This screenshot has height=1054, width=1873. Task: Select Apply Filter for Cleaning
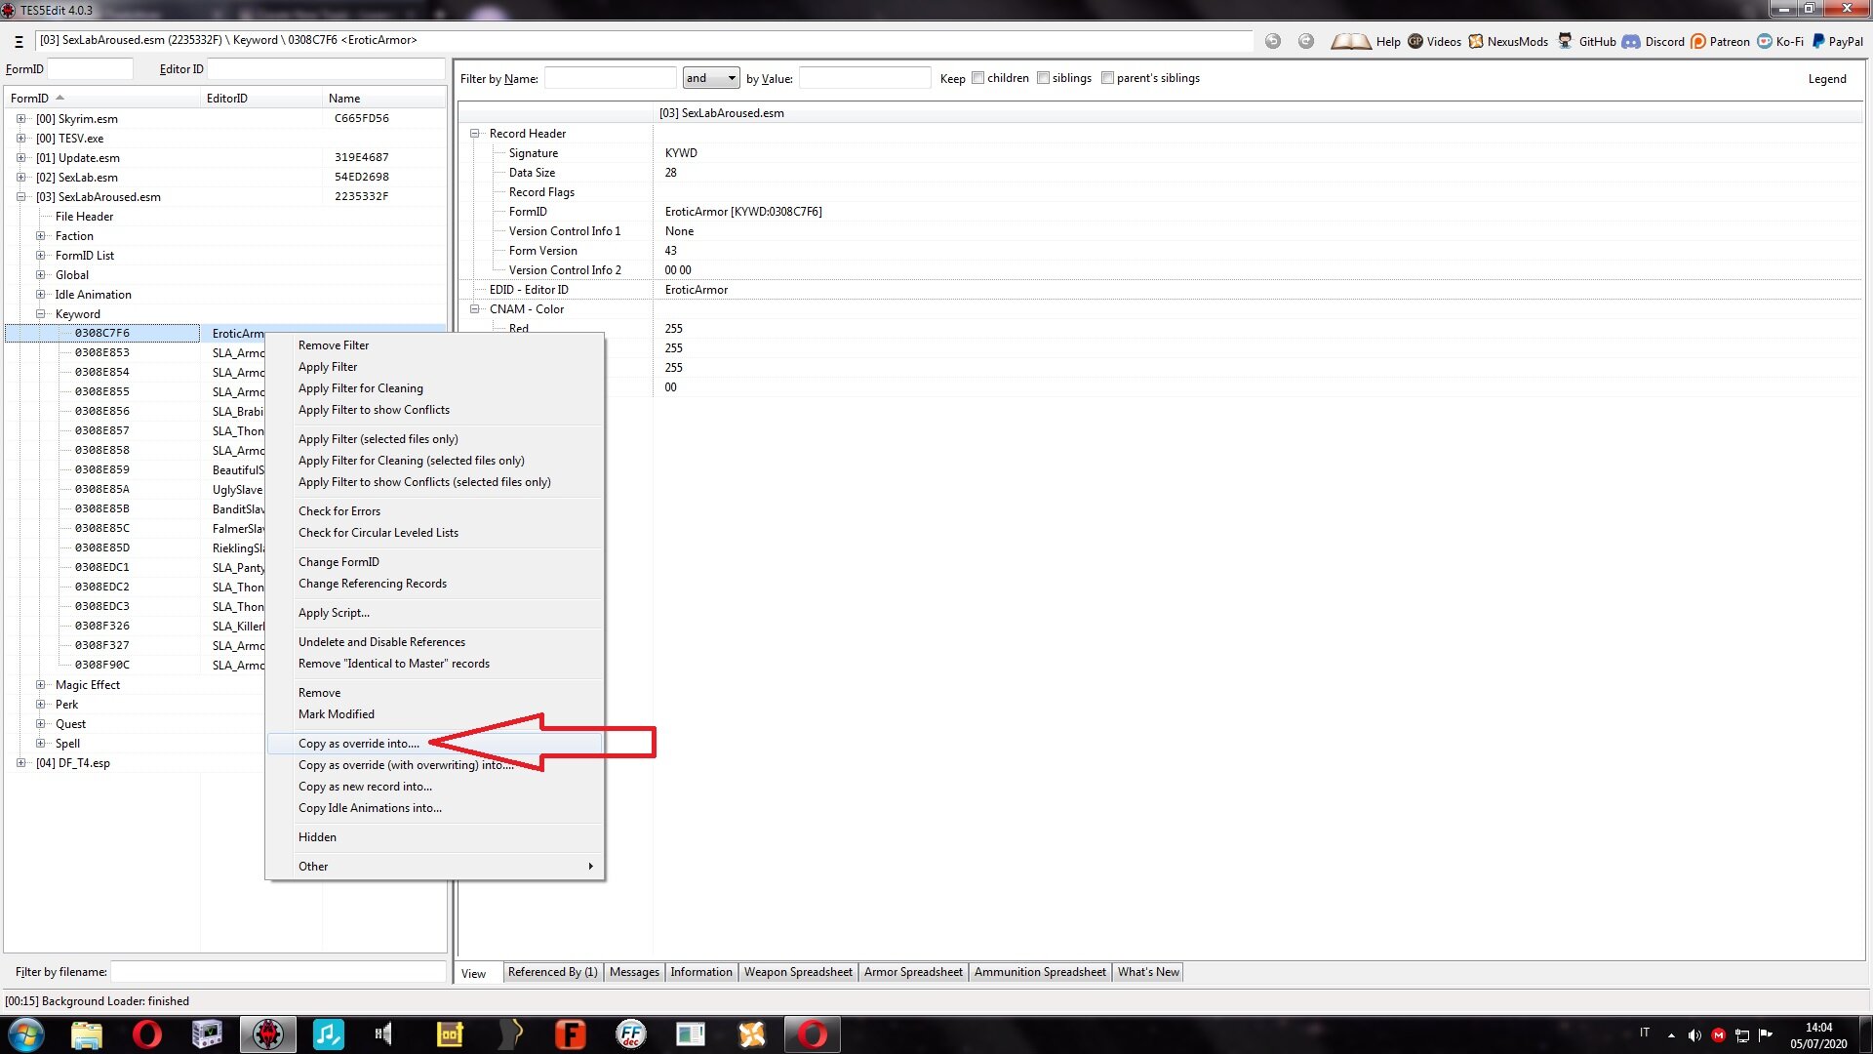435,388
